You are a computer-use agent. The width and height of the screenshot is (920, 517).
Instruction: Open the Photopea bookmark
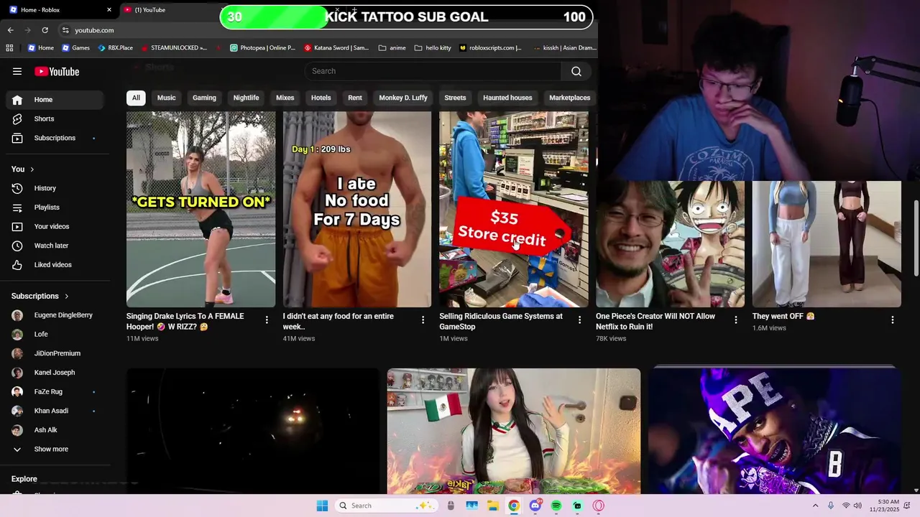point(262,48)
